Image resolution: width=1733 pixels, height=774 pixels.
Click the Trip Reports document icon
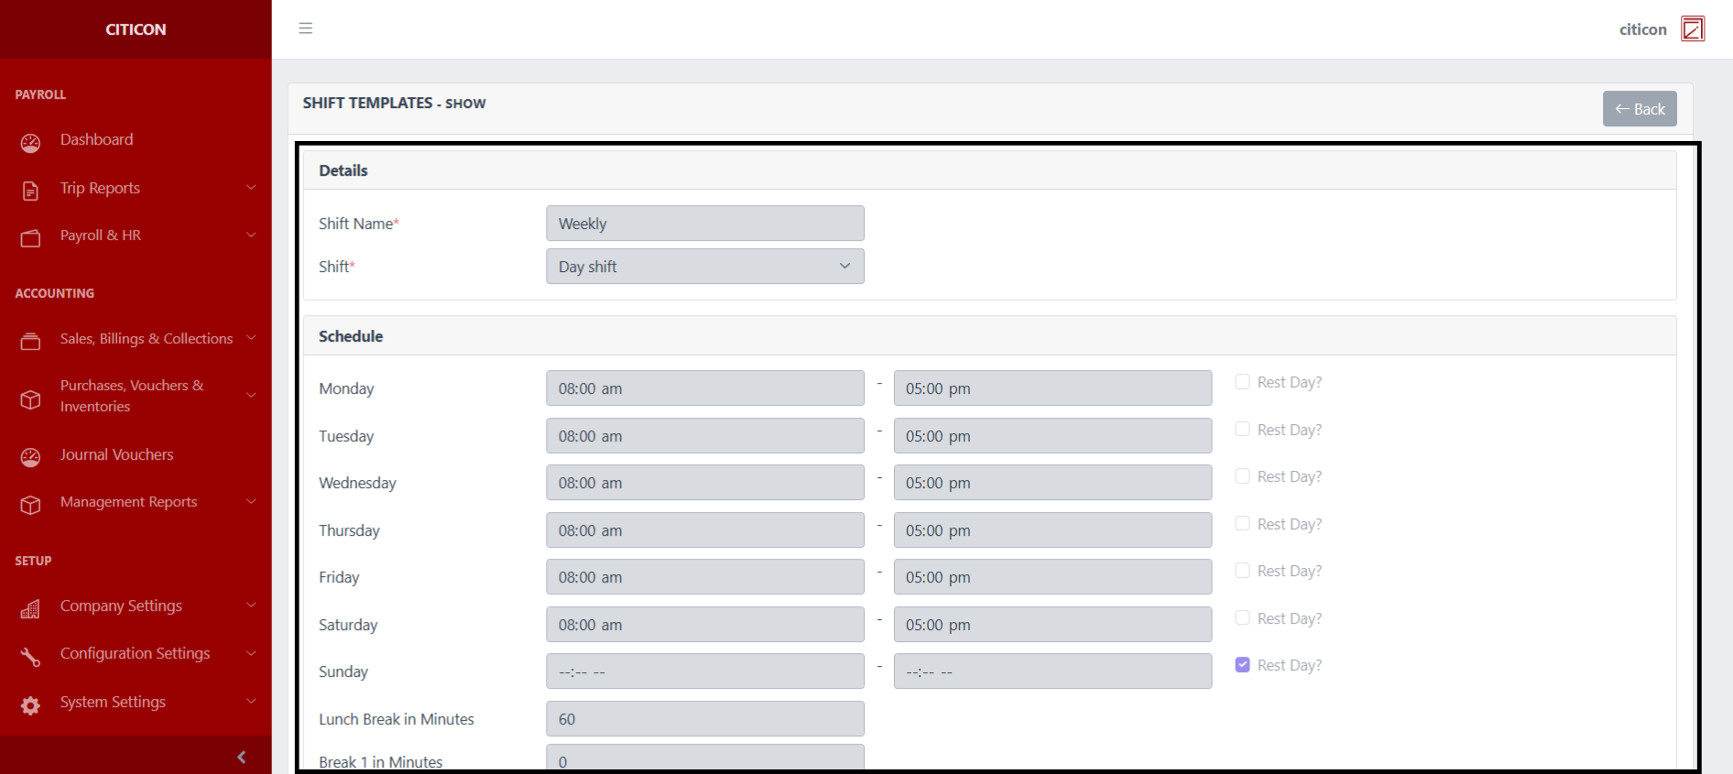coord(30,191)
